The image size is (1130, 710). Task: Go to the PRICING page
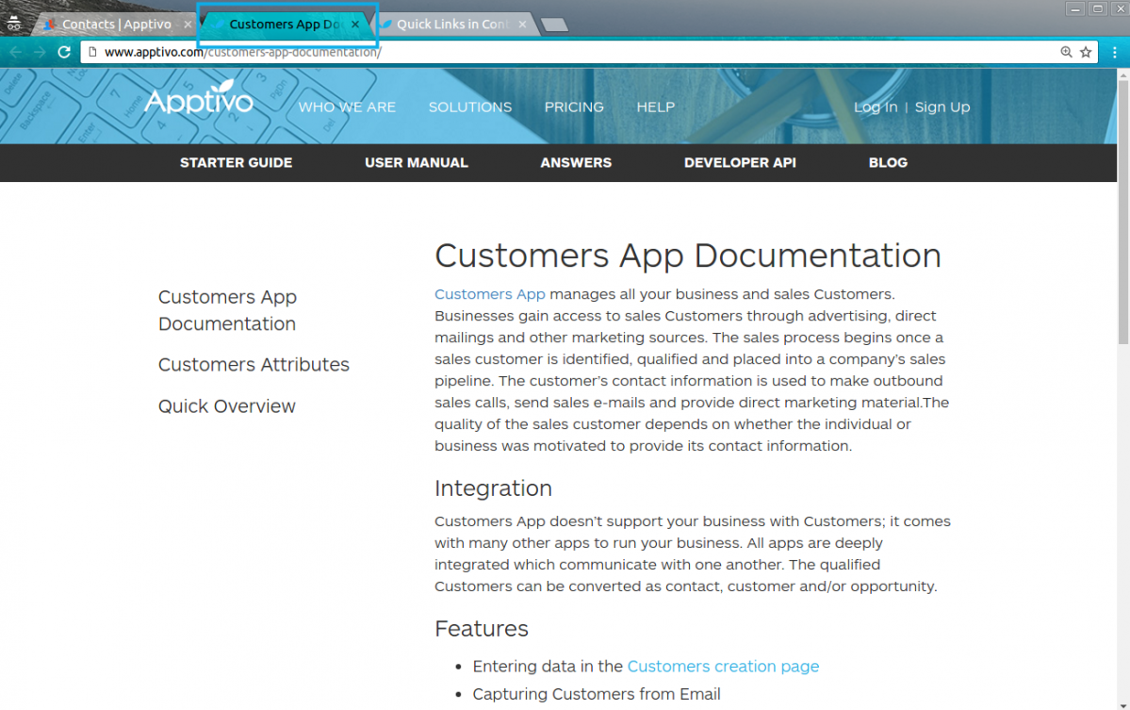[x=574, y=107]
